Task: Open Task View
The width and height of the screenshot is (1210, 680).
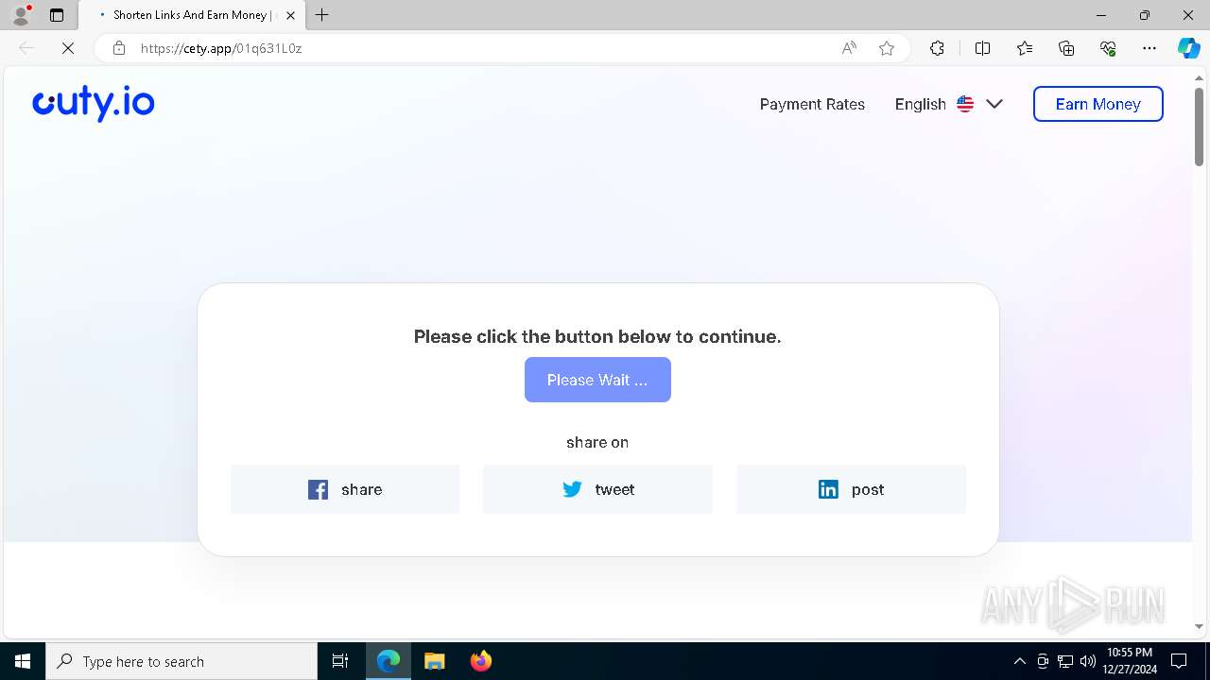Action: [340, 661]
